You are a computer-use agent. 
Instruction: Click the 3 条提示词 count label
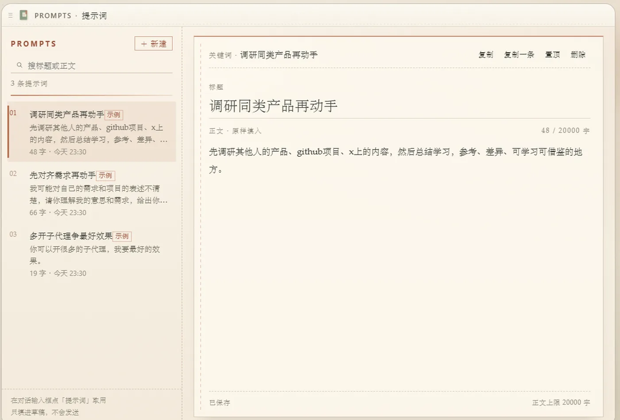[x=29, y=84]
